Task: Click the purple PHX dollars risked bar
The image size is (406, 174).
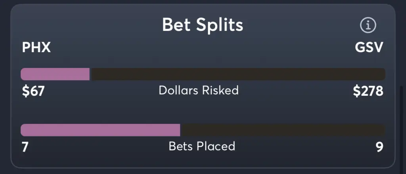Action: pyautogui.click(x=55, y=74)
